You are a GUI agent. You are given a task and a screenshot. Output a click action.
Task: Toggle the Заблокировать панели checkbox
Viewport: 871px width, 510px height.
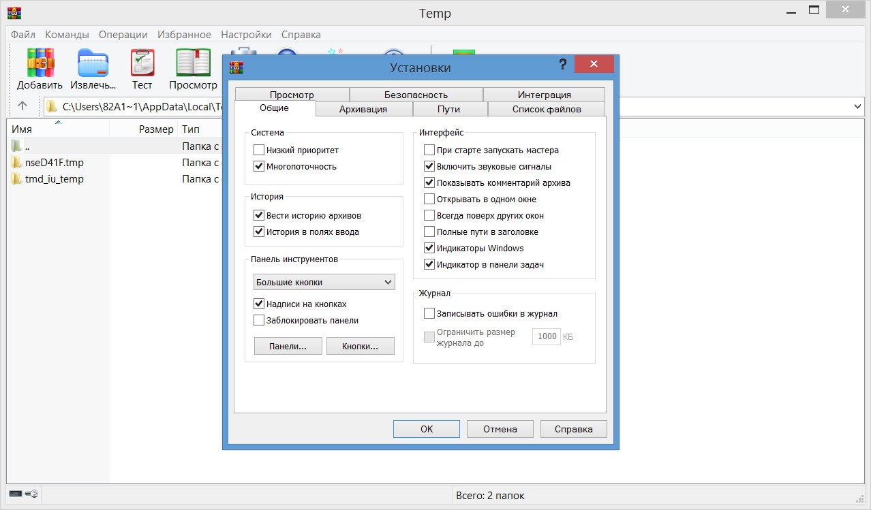pos(259,321)
